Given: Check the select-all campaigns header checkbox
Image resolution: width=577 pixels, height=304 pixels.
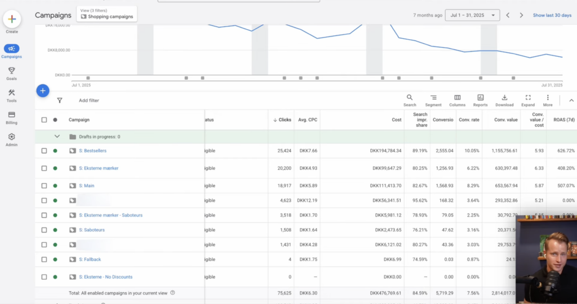Looking at the screenshot, I should 45,120.
